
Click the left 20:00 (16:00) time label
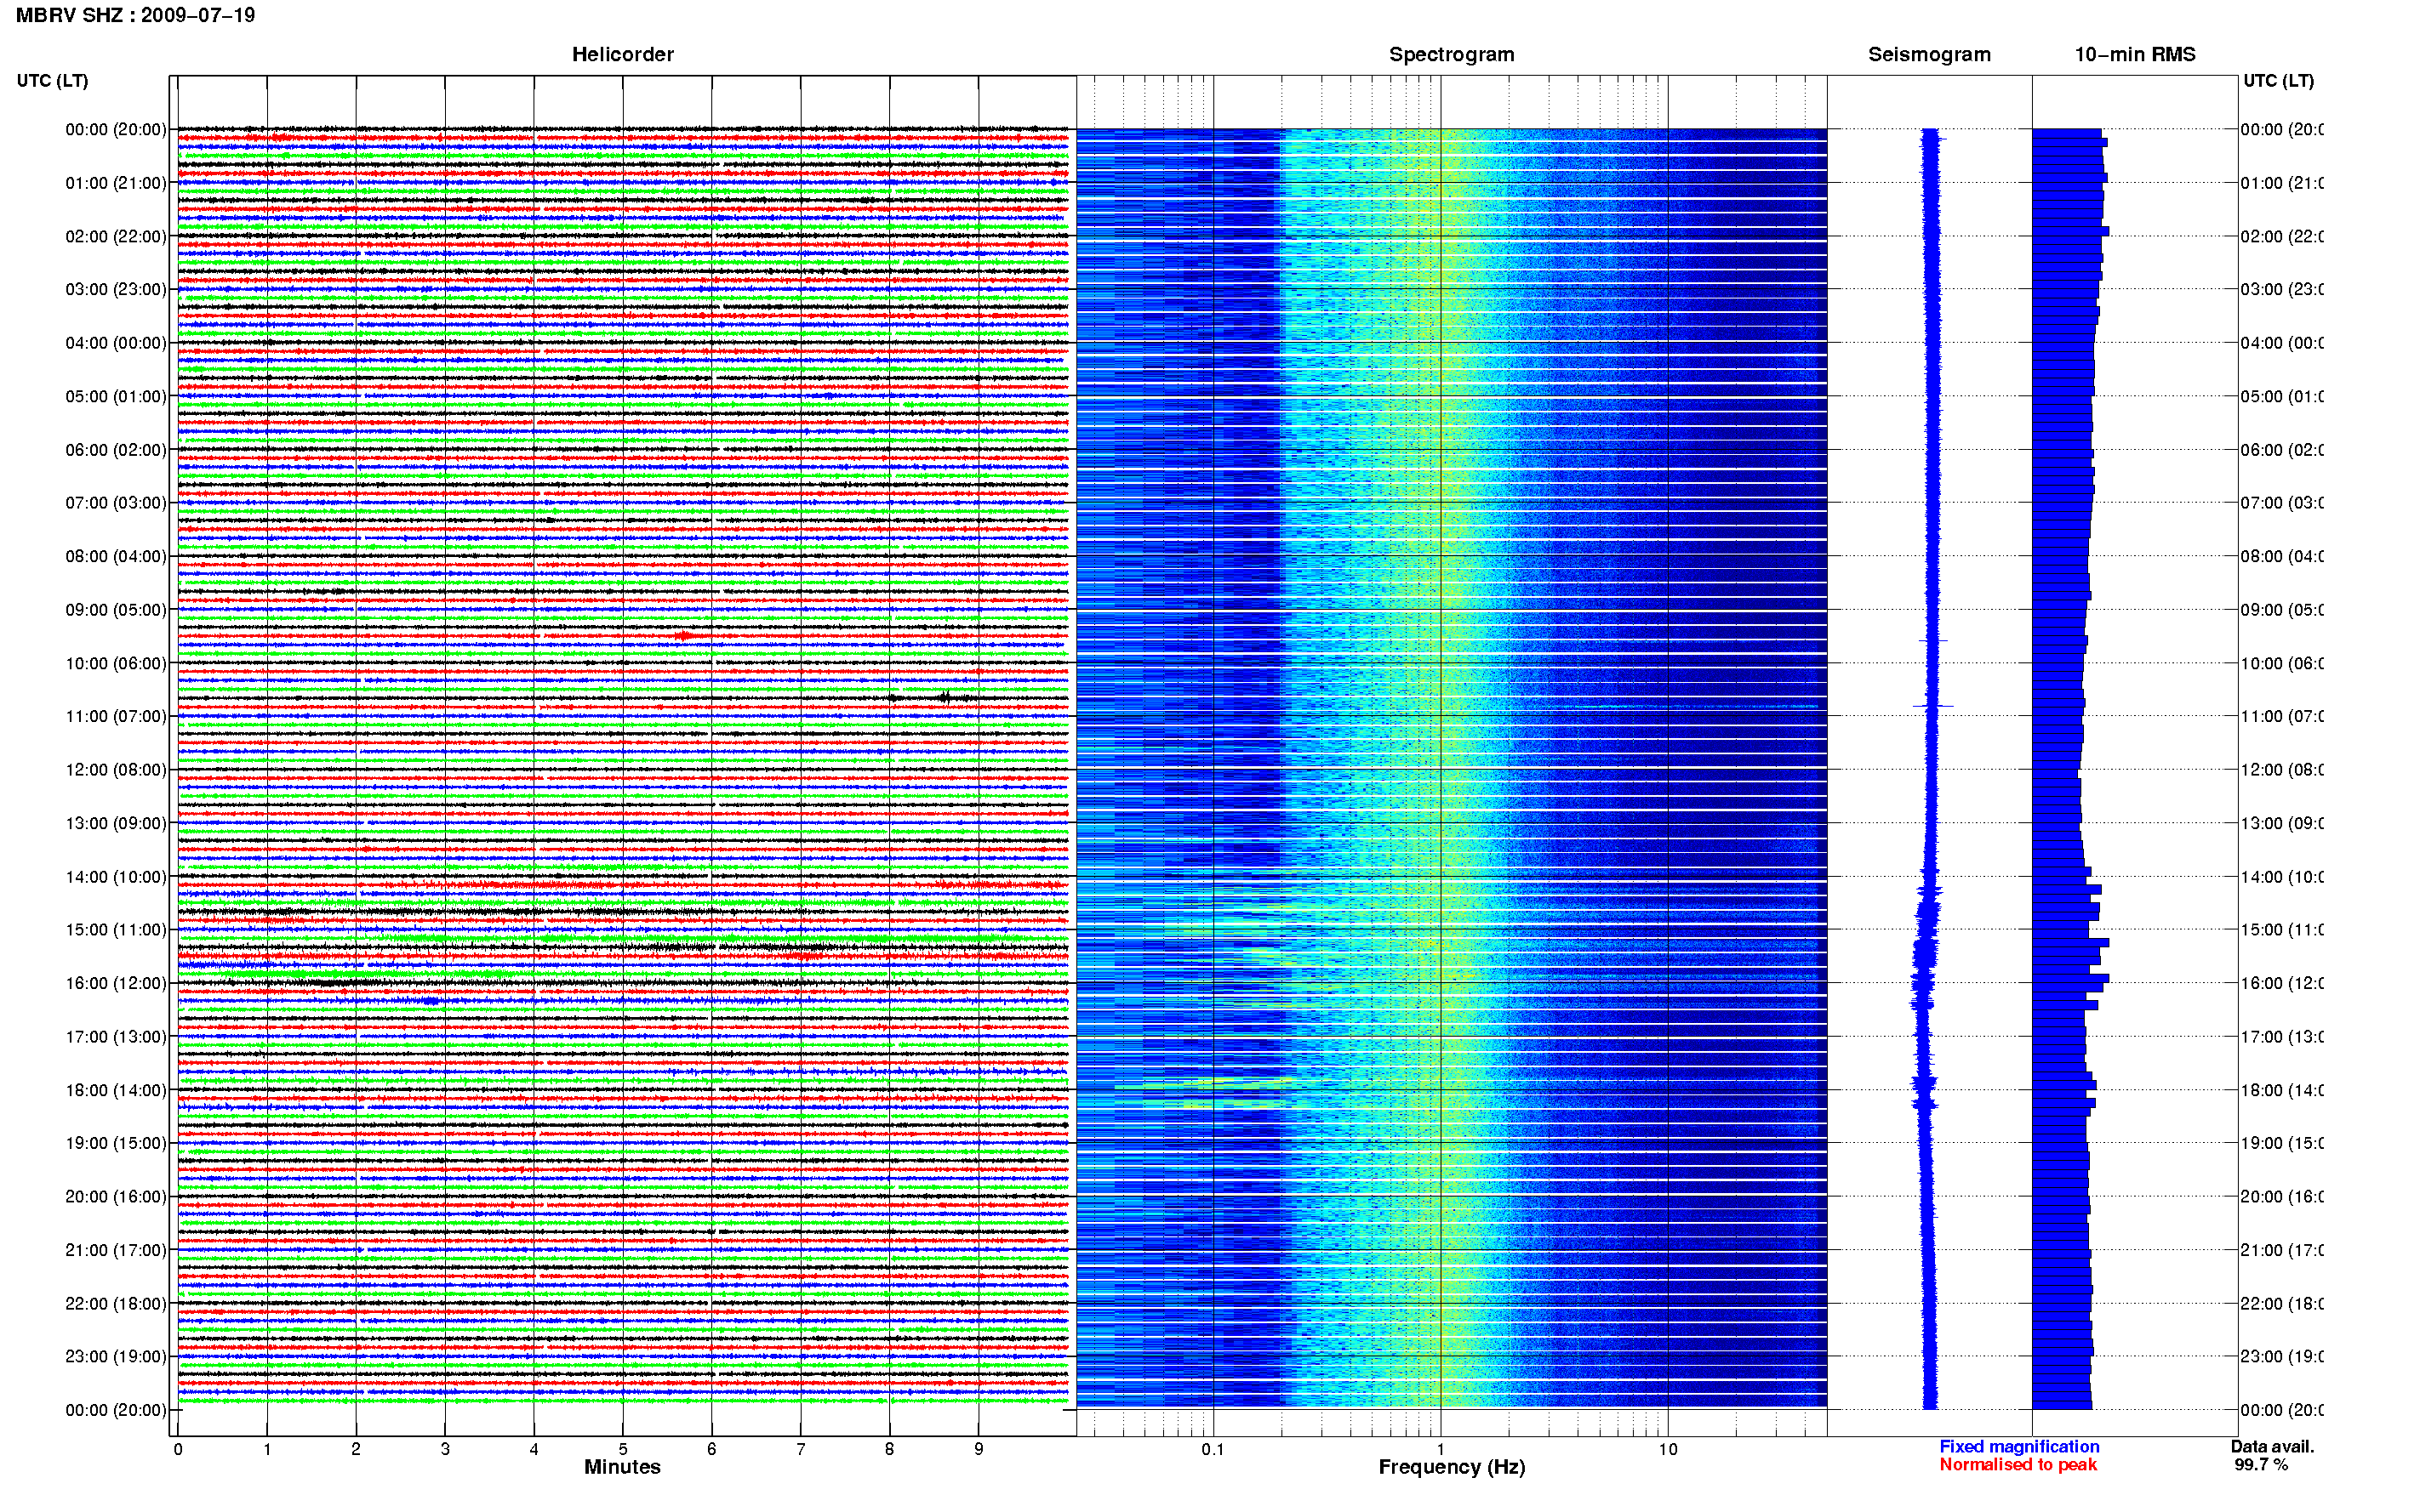116,1196
